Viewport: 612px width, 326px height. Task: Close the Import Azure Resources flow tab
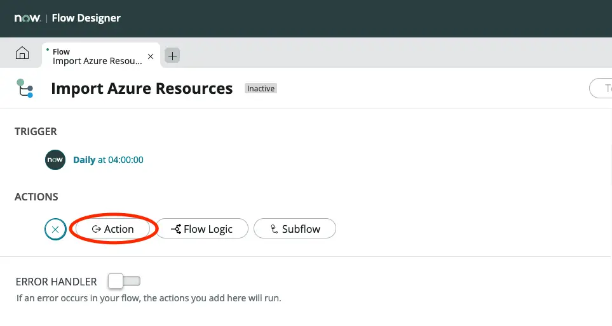151,56
